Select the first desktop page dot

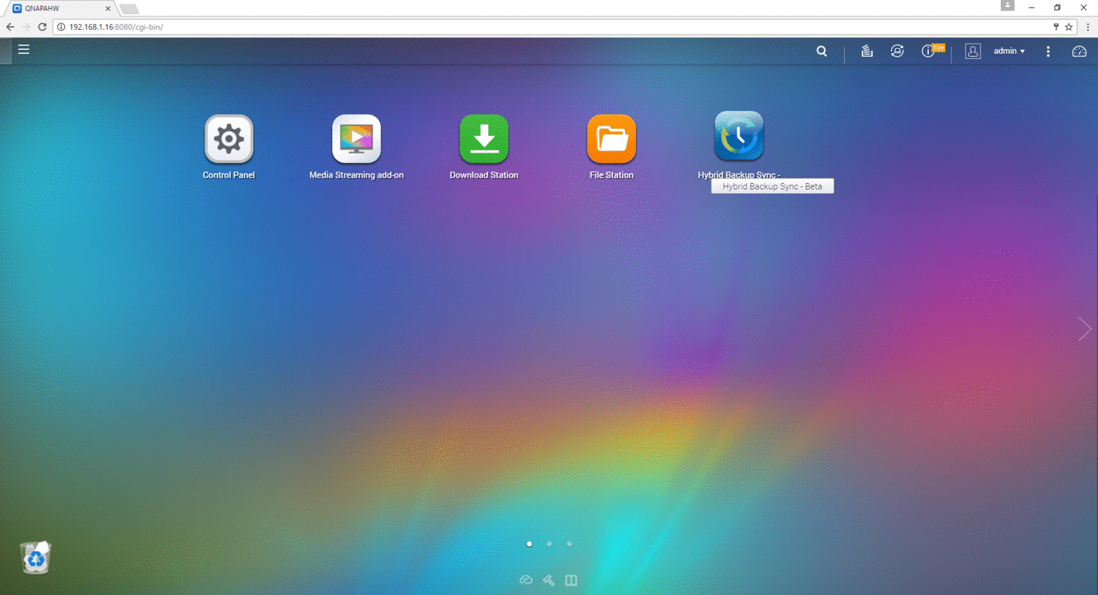coord(529,544)
